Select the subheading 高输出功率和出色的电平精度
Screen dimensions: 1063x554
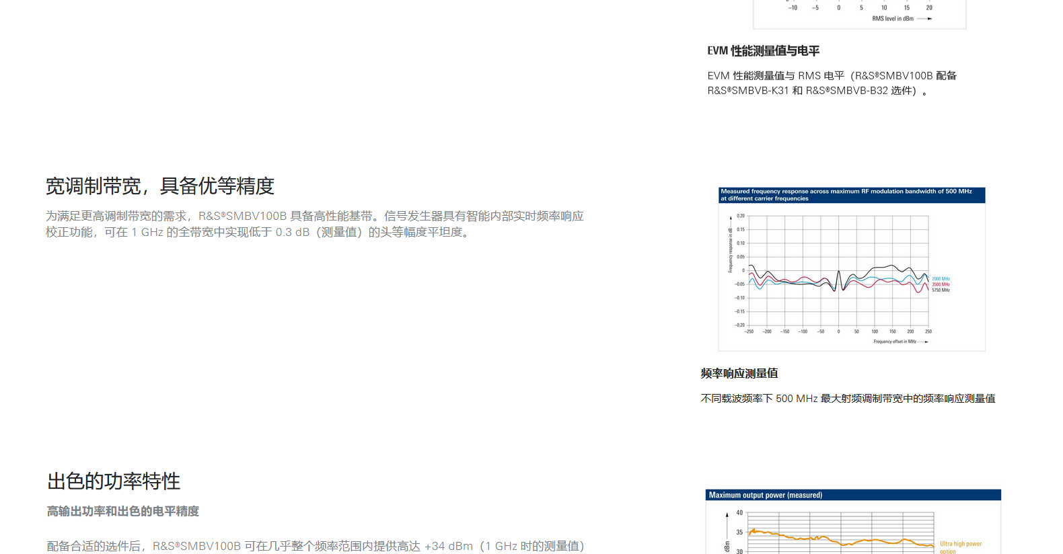click(x=123, y=512)
